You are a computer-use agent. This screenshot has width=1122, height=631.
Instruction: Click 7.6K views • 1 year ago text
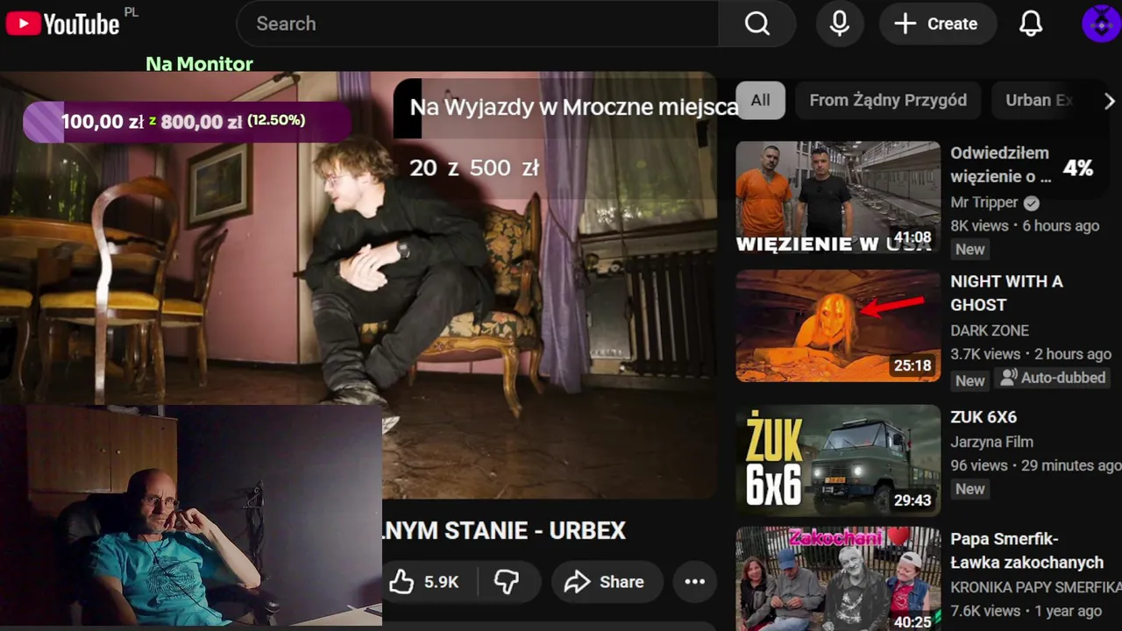(1026, 611)
